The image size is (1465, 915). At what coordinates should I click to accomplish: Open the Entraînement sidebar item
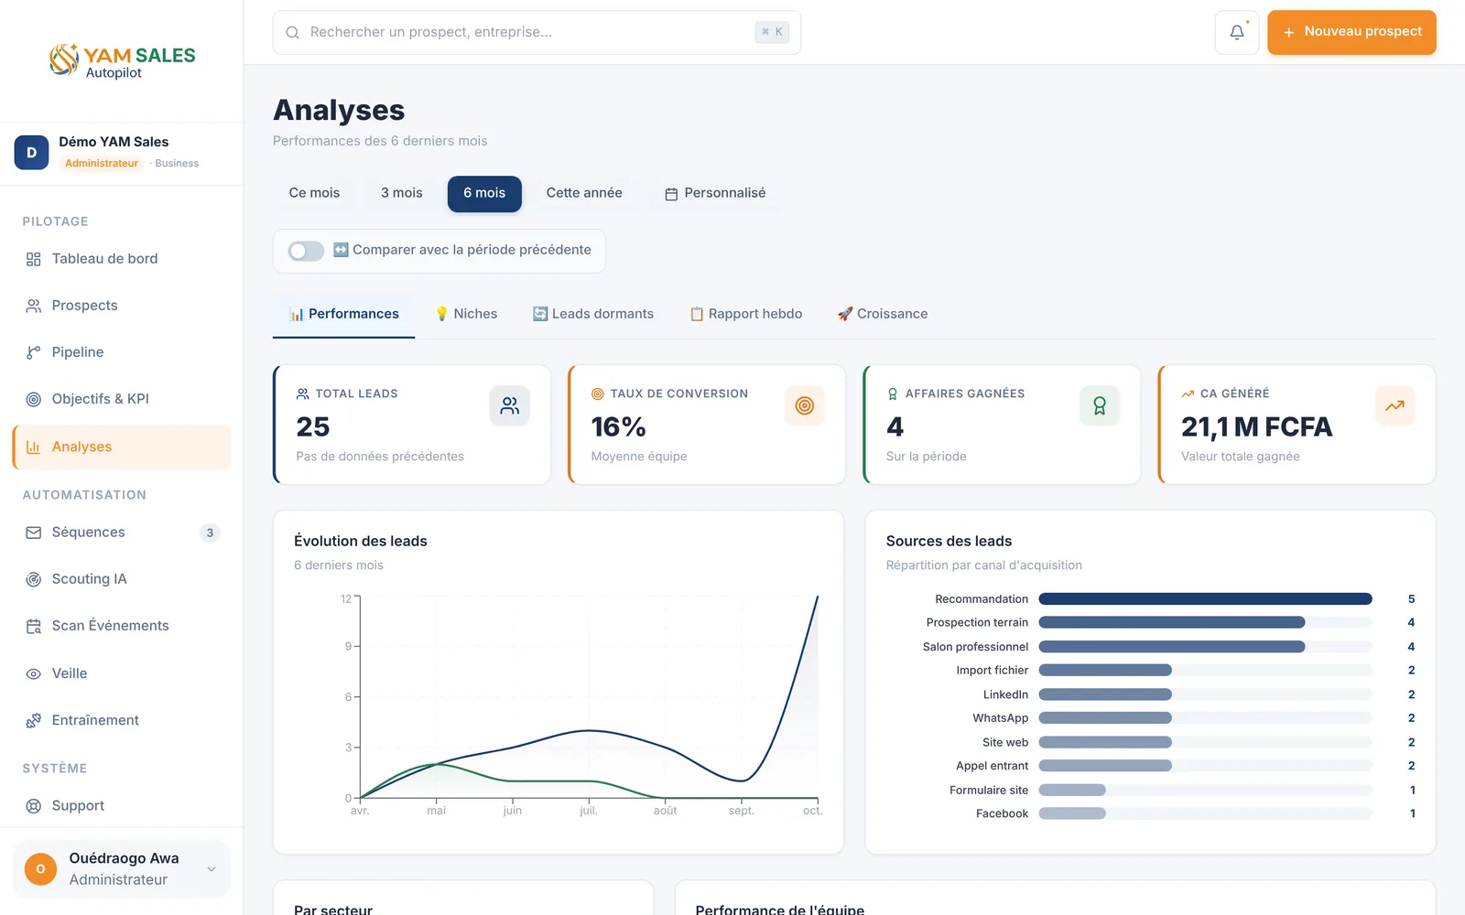coord(122,720)
